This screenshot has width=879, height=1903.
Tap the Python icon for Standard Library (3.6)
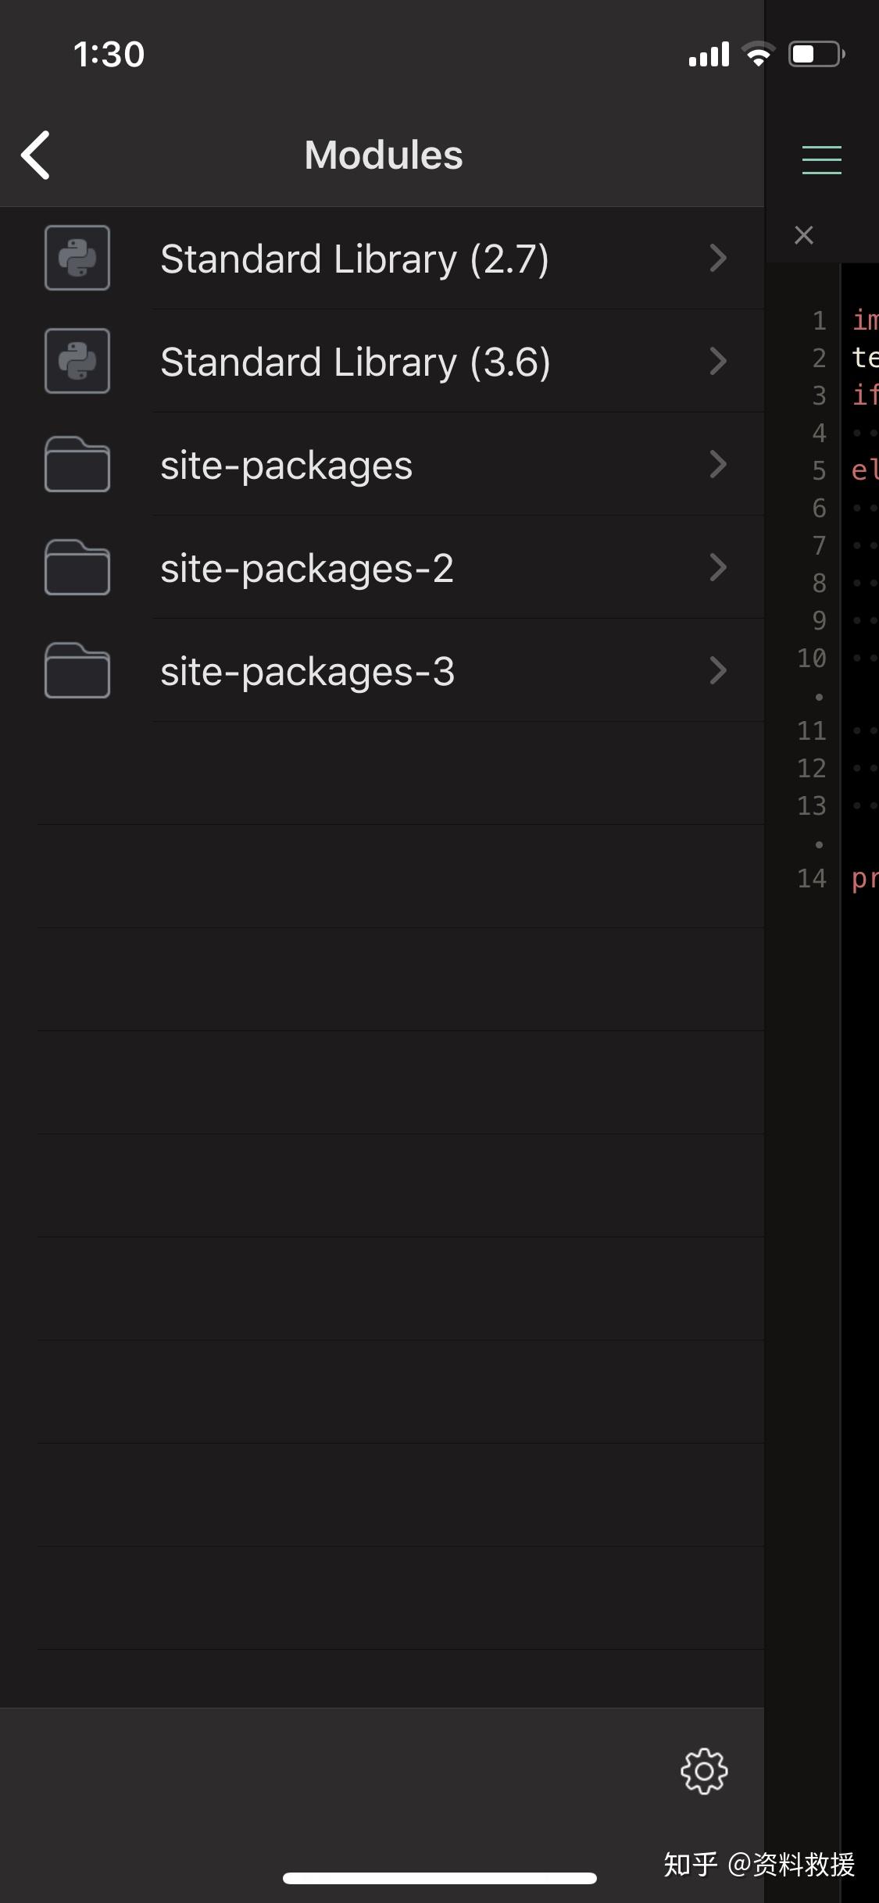tap(77, 361)
